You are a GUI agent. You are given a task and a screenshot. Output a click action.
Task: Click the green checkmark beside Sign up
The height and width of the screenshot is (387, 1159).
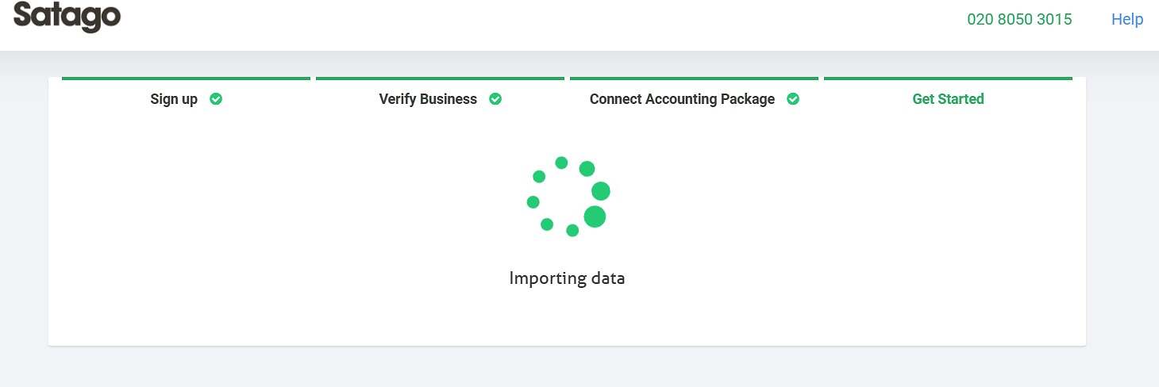[x=216, y=99]
